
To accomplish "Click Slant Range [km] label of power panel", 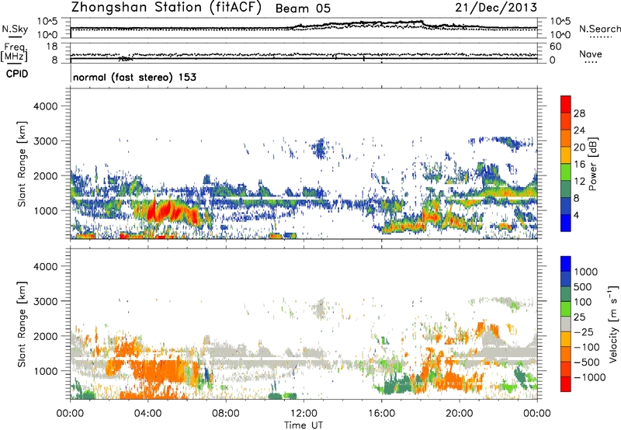I will click(22, 165).
